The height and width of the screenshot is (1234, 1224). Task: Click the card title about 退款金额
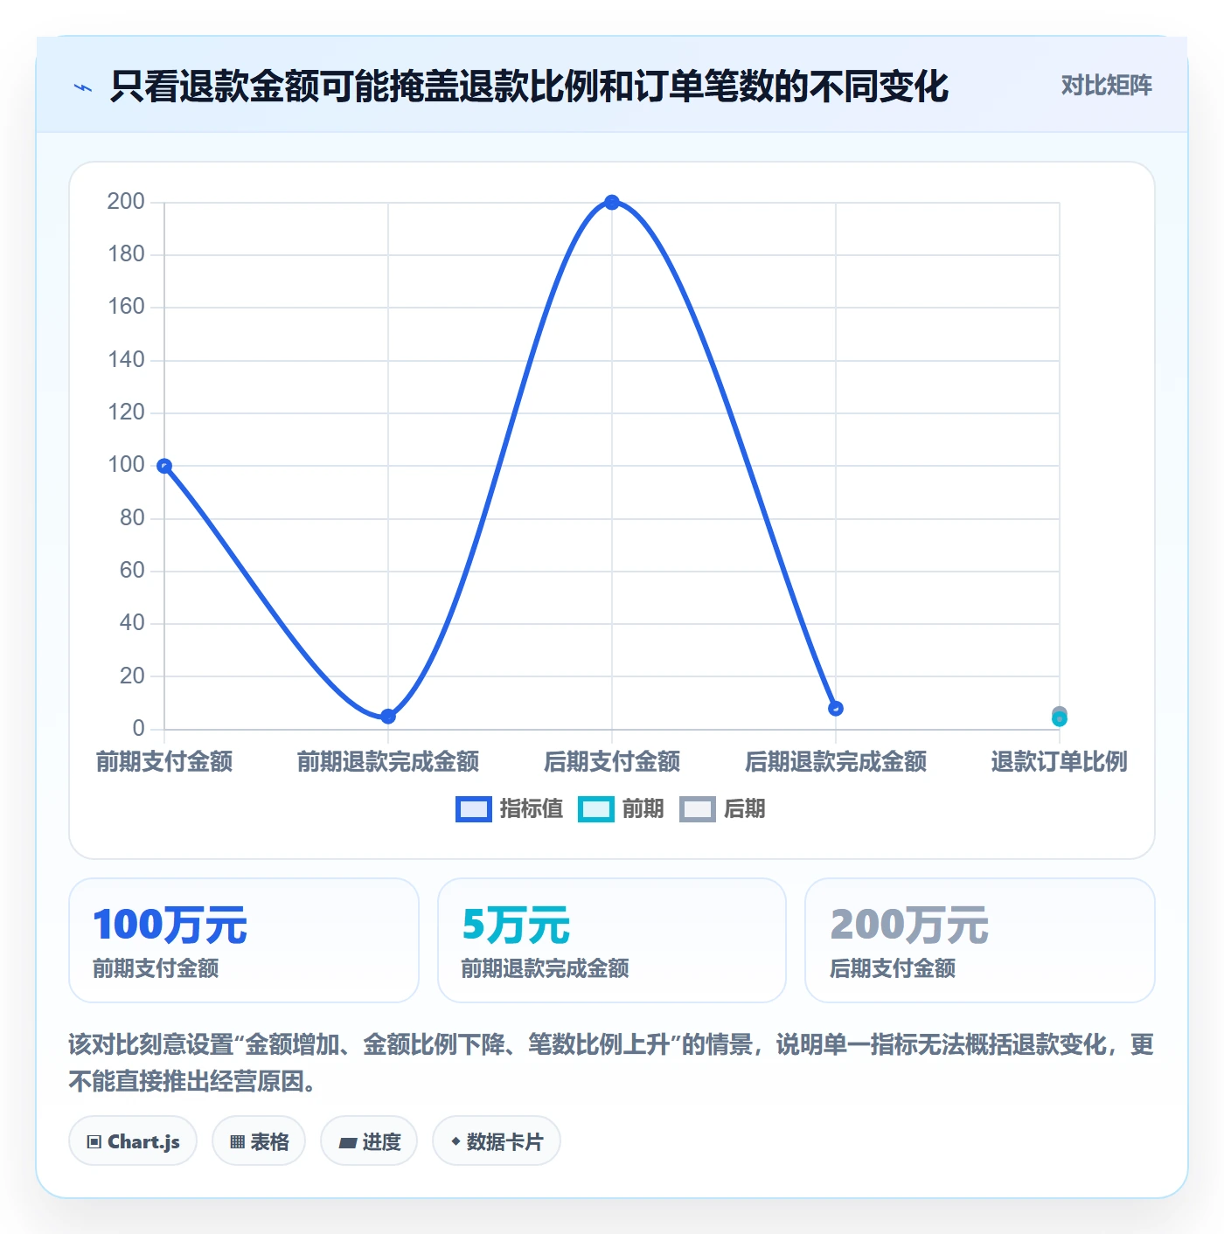click(x=529, y=87)
